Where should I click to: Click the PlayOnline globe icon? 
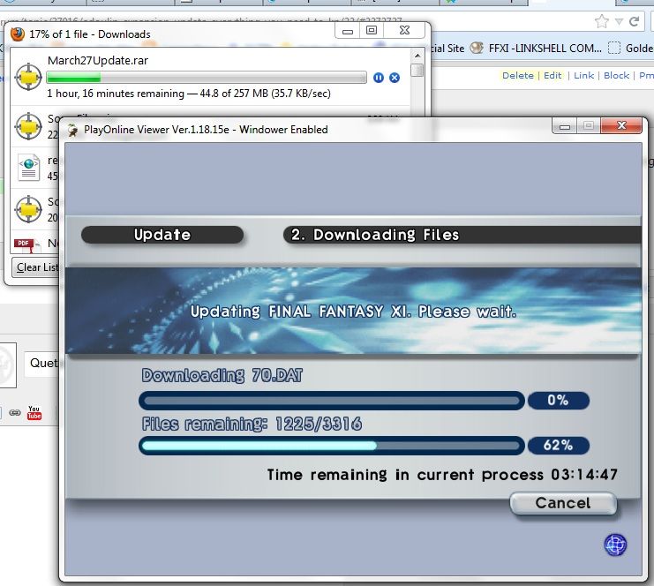coord(615,545)
